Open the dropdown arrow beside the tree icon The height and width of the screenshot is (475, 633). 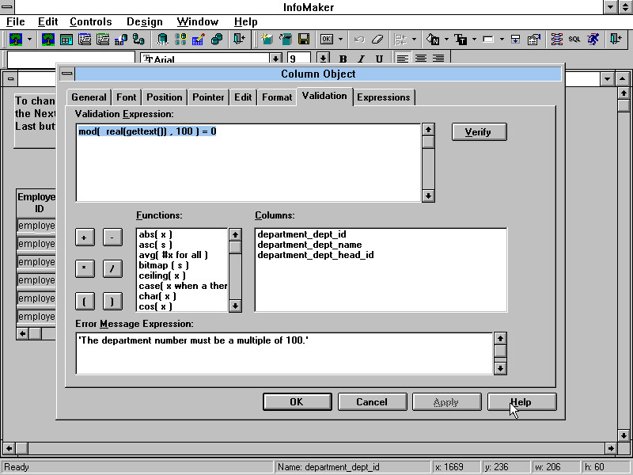pyautogui.click(x=29, y=39)
